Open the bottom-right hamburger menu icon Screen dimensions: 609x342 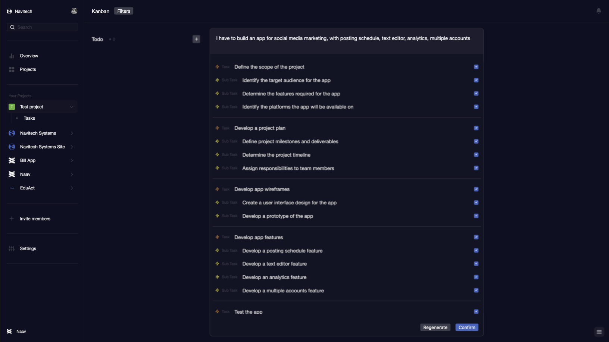(x=599, y=332)
